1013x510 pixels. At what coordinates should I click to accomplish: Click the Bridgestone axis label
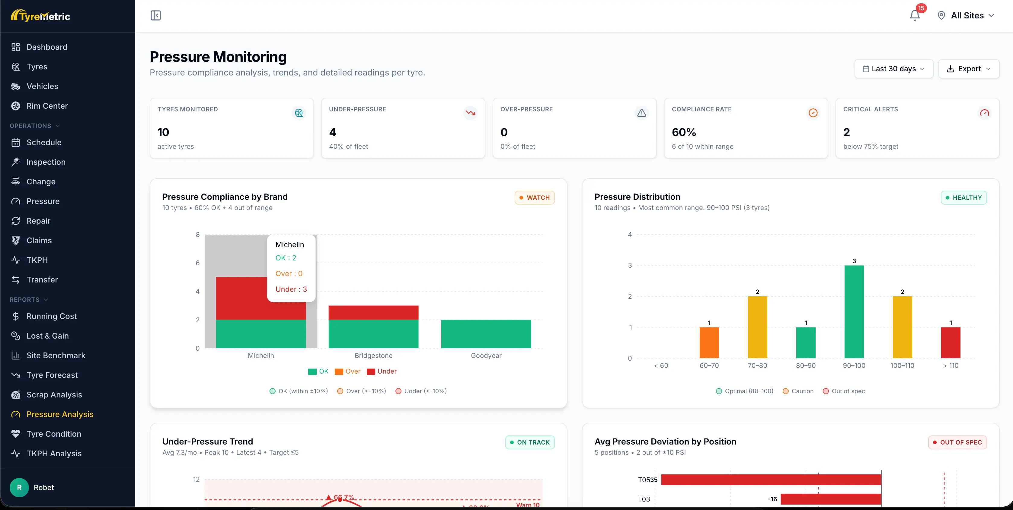click(x=373, y=355)
